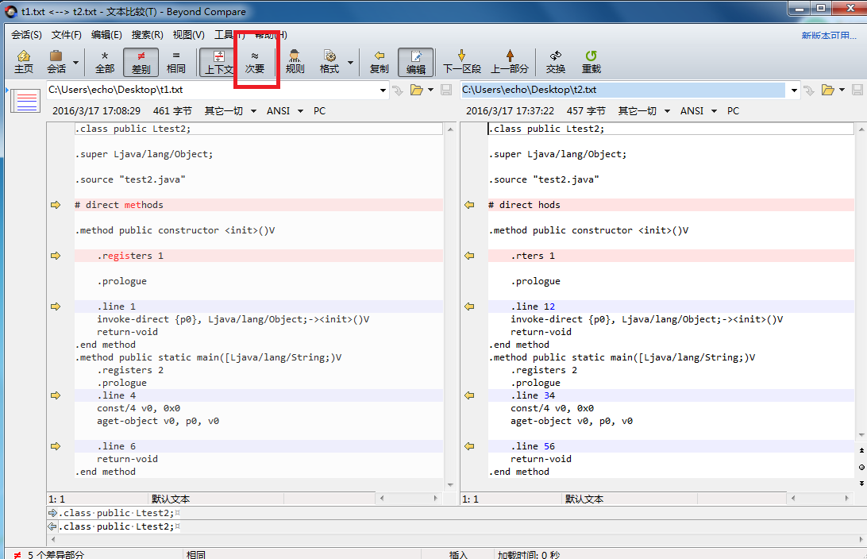Expand the left file path dropdown
The width and height of the screenshot is (867, 559).
pos(383,91)
